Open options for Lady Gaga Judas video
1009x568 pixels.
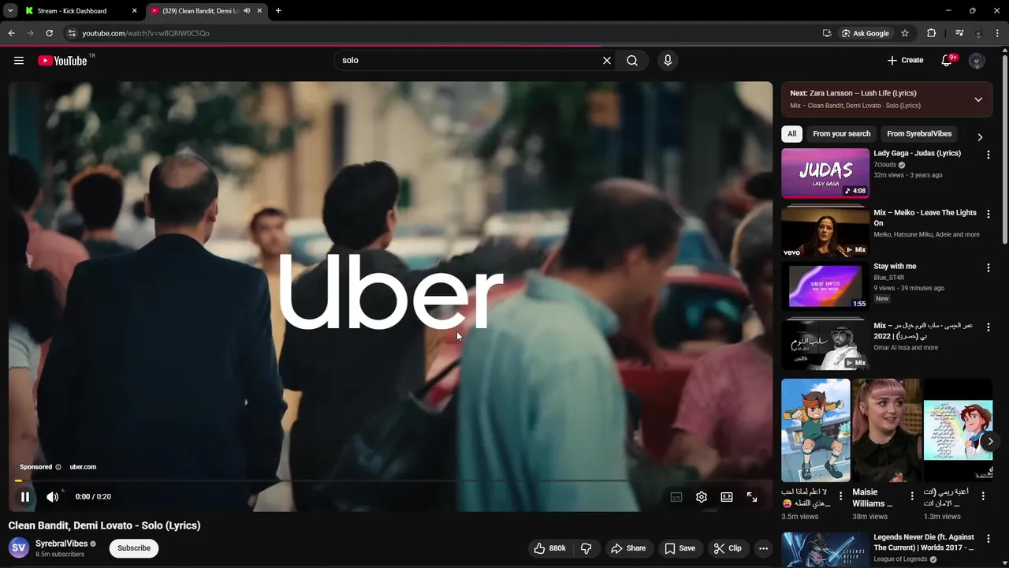[x=988, y=155]
